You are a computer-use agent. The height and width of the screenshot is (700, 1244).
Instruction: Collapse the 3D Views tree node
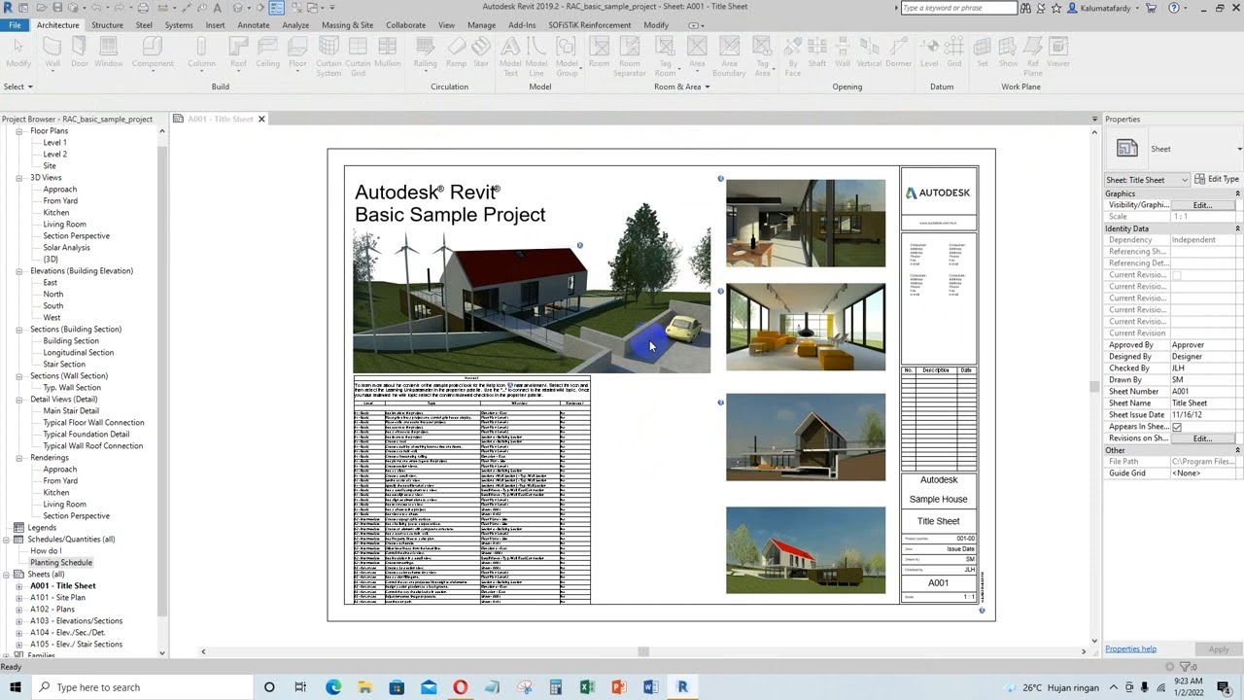point(19,178)
